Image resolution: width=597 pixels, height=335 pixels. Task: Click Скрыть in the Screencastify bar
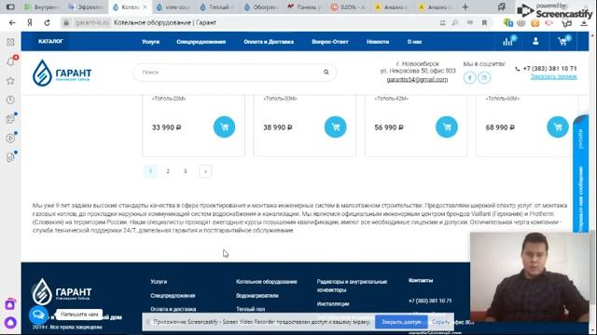click(440, 322)
